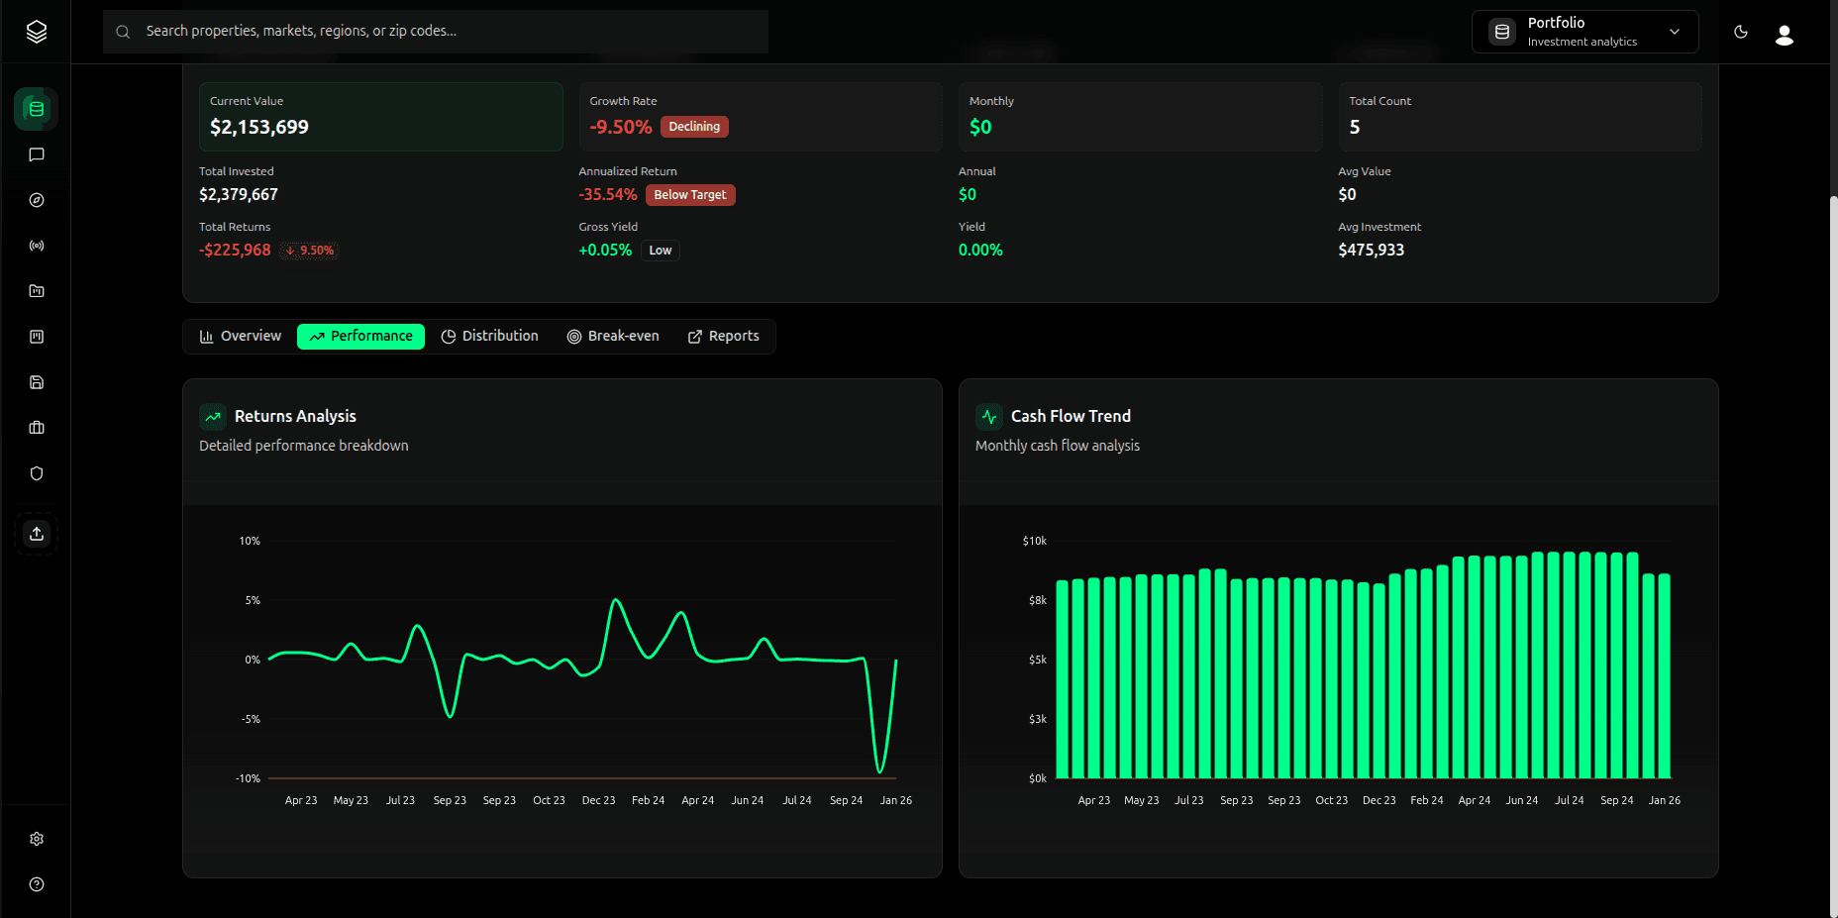The image size is (1838, 918).
Task: Click the Yield 0.00% value
Action: point(980,251)
